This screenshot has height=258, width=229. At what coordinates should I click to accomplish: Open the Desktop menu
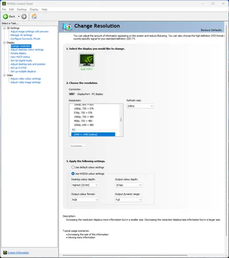click(x=22, y=9)
